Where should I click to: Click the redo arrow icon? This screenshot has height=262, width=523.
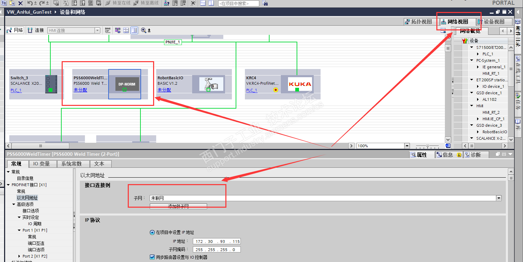pyautogui.click(x=42, y=3)
